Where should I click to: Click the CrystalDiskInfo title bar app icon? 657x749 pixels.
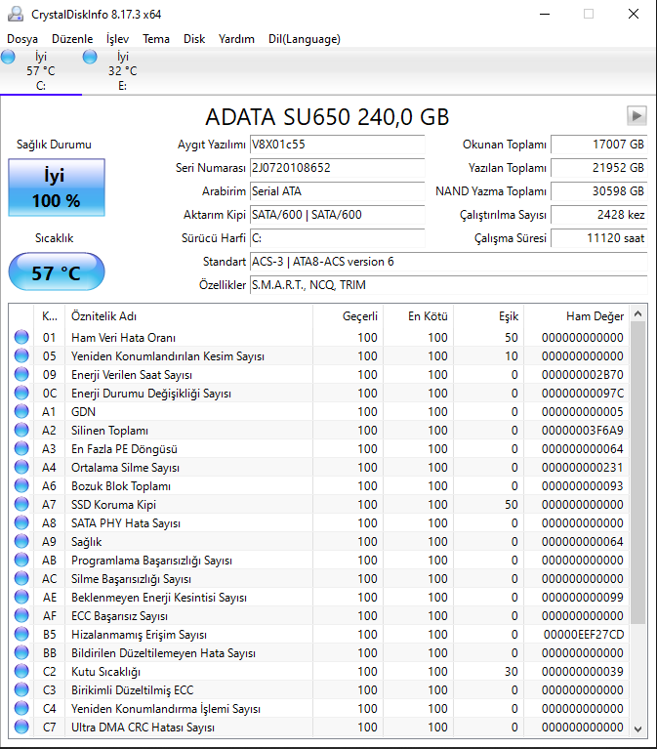tap(16, 14)
